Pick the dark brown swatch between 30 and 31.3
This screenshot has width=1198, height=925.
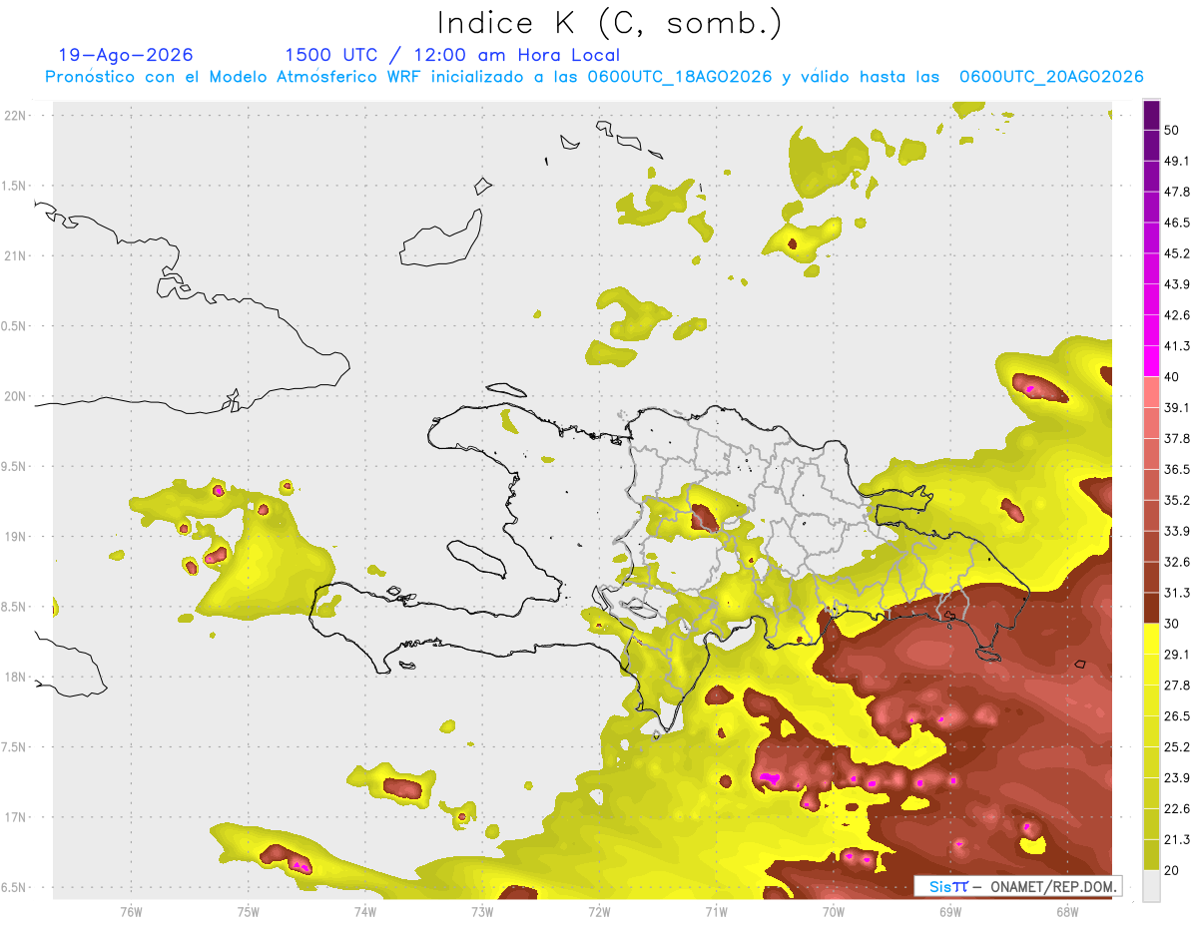tap(1151, 609)
